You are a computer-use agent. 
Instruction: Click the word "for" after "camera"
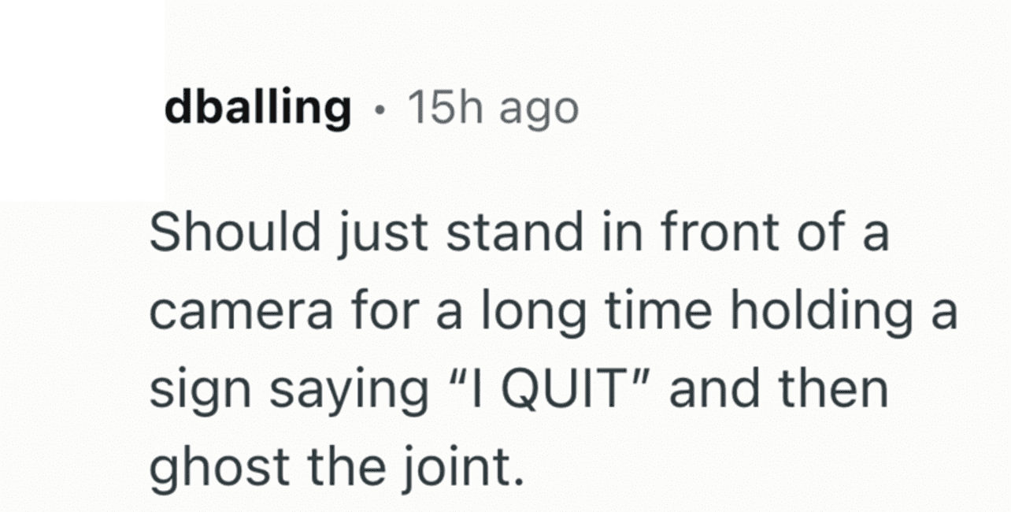(392, 313)
